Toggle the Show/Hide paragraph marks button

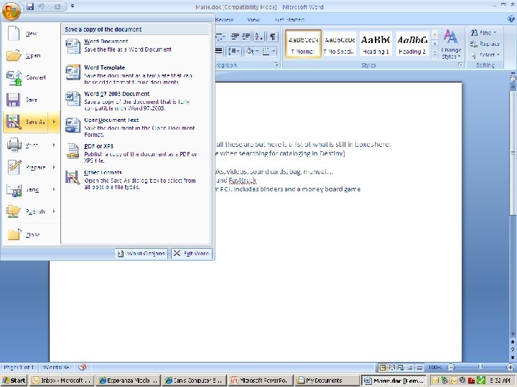click(273, 37)
